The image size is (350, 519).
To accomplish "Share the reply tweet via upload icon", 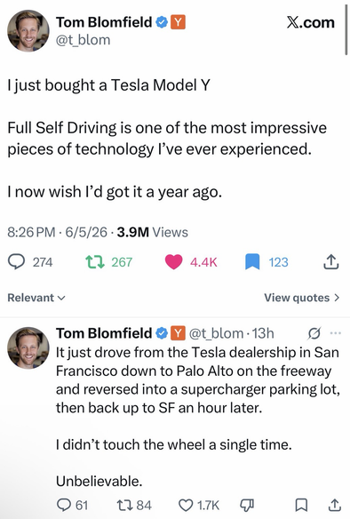I will (334, 505).
